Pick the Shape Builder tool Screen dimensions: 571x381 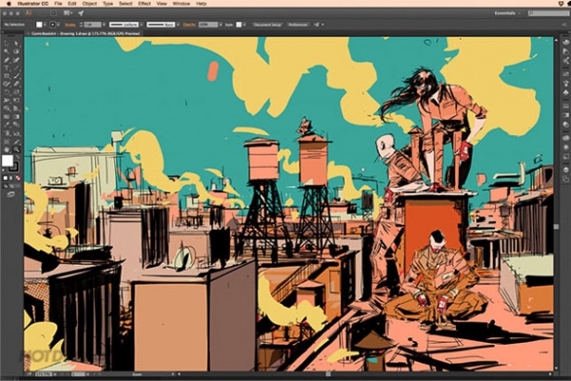7,109
